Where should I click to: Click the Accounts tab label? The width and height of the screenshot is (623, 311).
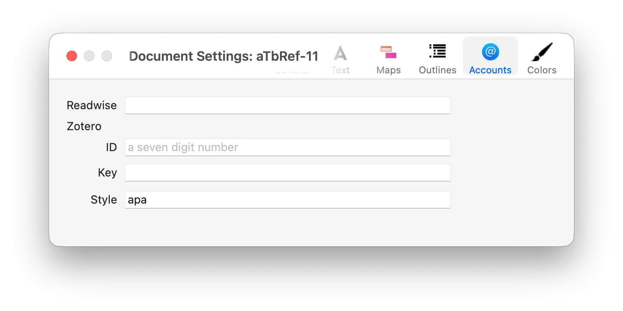490,70
